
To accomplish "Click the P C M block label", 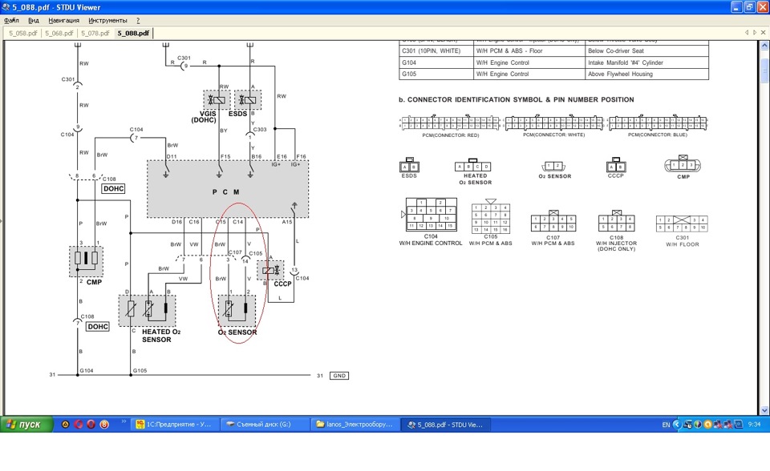I will 226,191.
